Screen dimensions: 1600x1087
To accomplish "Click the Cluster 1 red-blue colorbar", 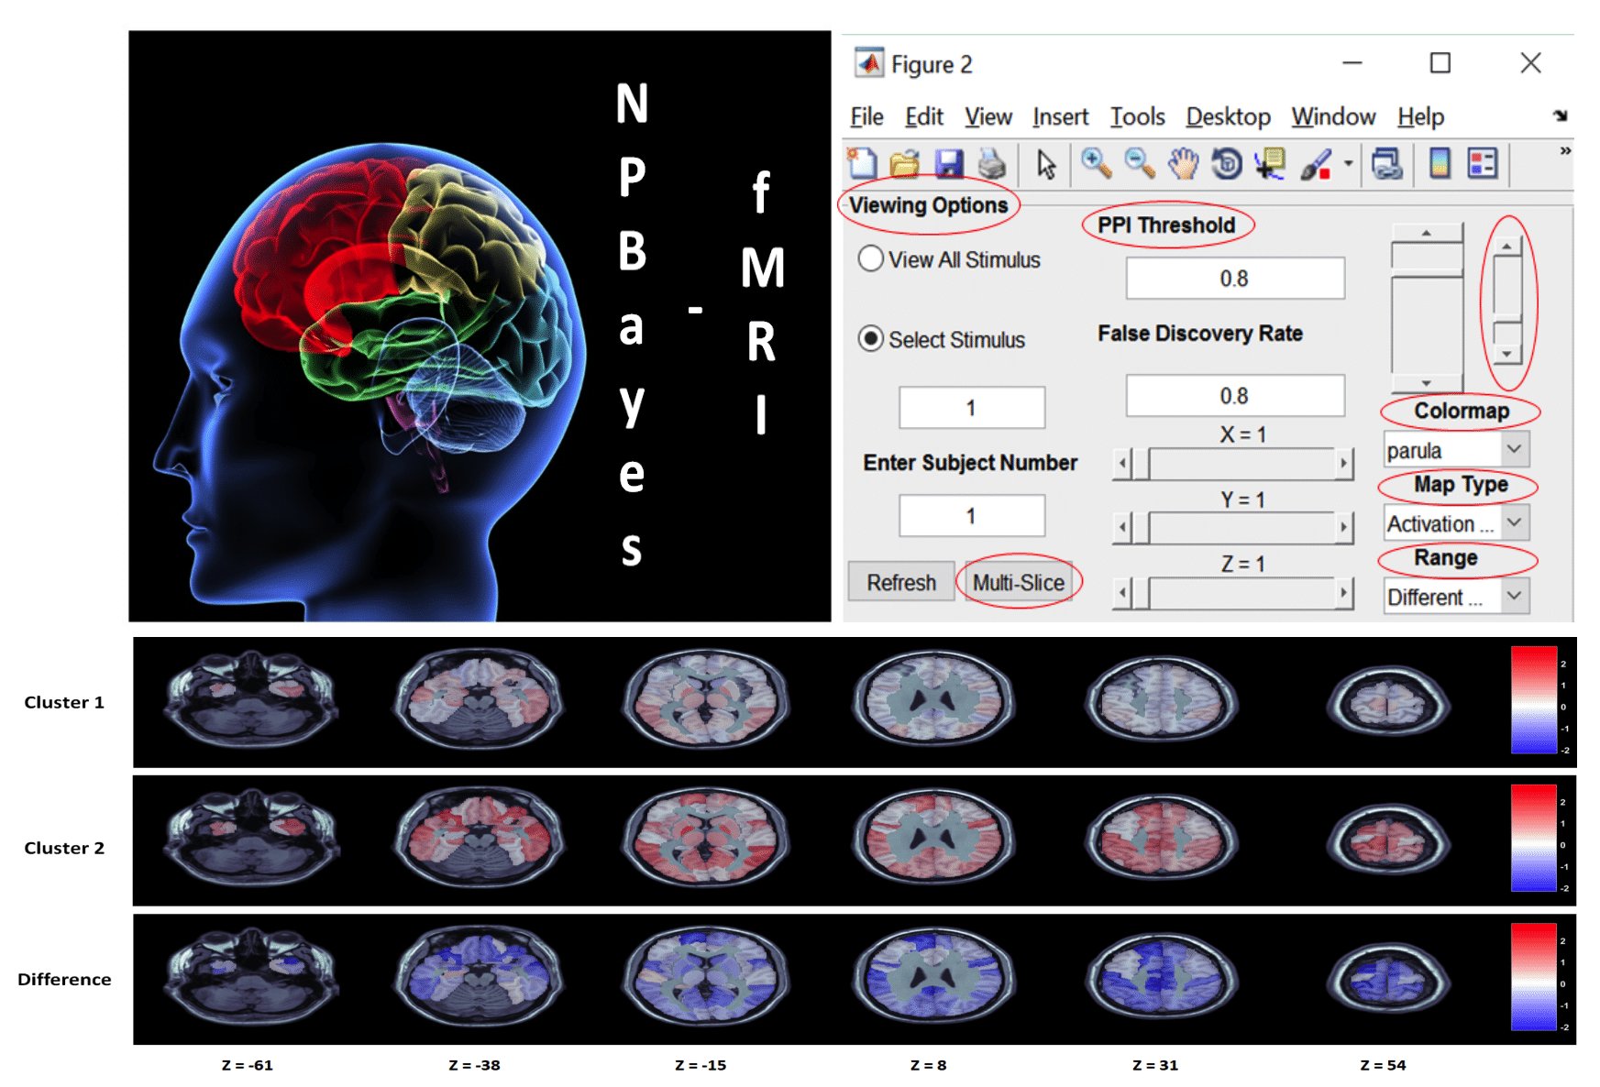I will coord(1534,700).
